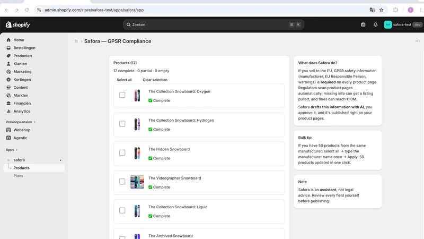
Task: Open Marketing in the sidebar
Action: pyautogui.click(x=22, y=72)
